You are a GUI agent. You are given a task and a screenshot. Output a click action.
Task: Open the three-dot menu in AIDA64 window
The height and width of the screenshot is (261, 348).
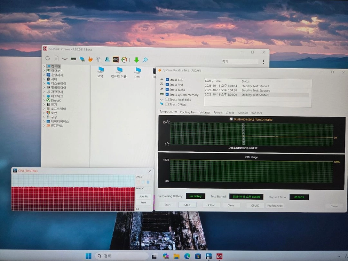263,62
